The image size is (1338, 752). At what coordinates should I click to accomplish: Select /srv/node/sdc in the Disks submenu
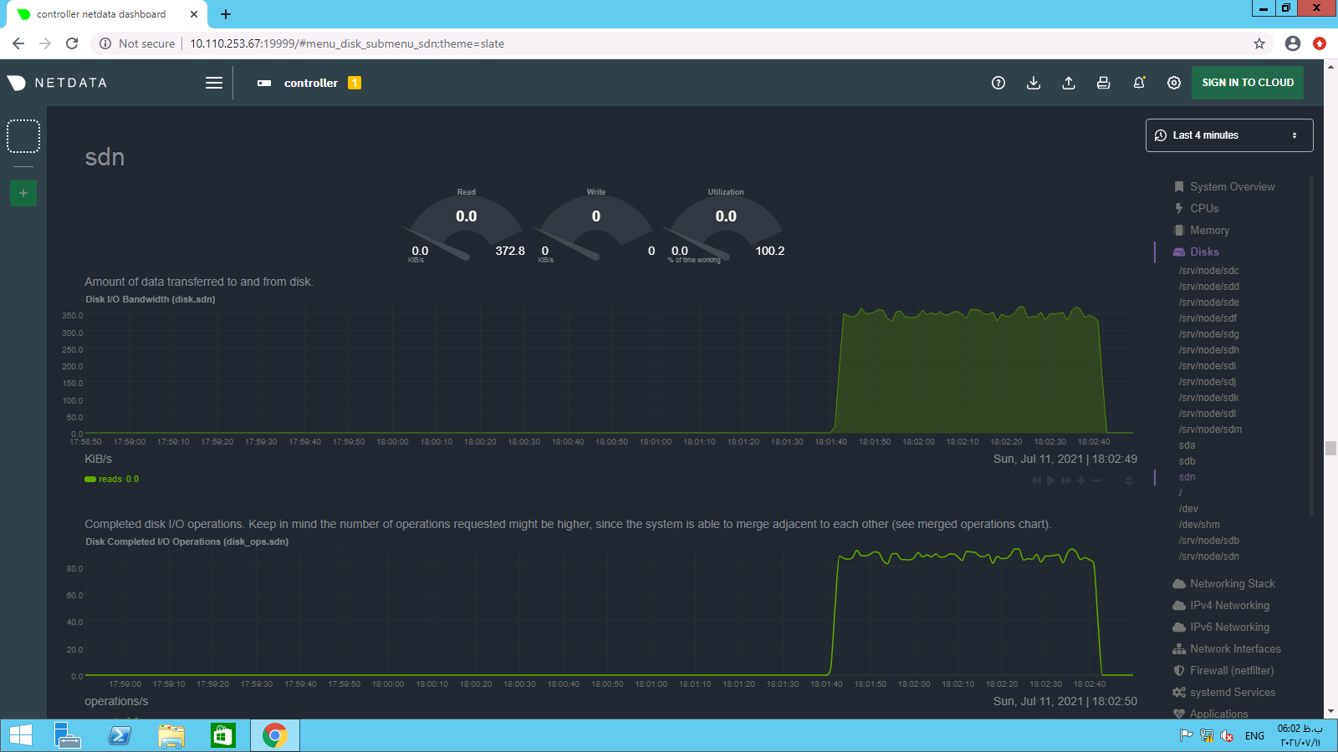pyautogui.click(x=1208, y=271)
